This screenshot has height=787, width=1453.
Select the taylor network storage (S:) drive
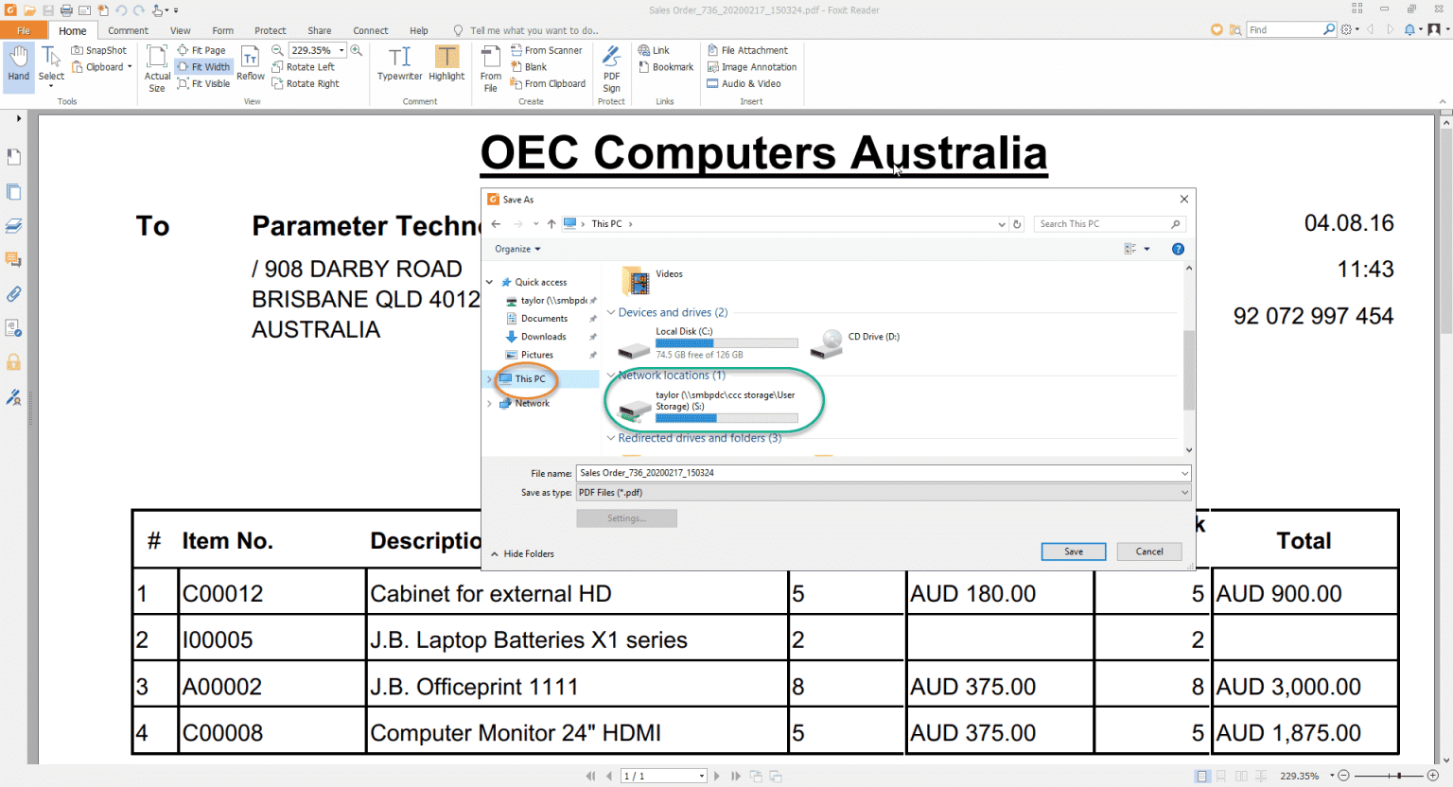(709, 405)
